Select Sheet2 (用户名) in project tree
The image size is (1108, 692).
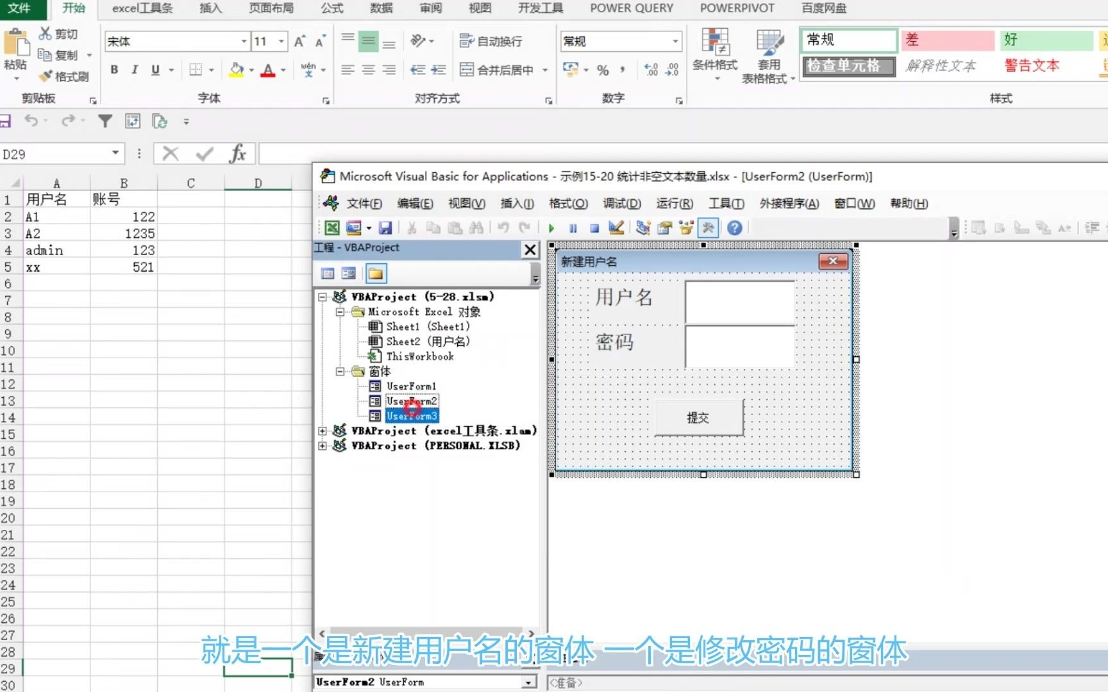[x=428, y=342]
